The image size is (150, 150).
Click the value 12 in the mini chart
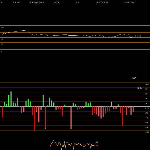click(x=97, y=146)
